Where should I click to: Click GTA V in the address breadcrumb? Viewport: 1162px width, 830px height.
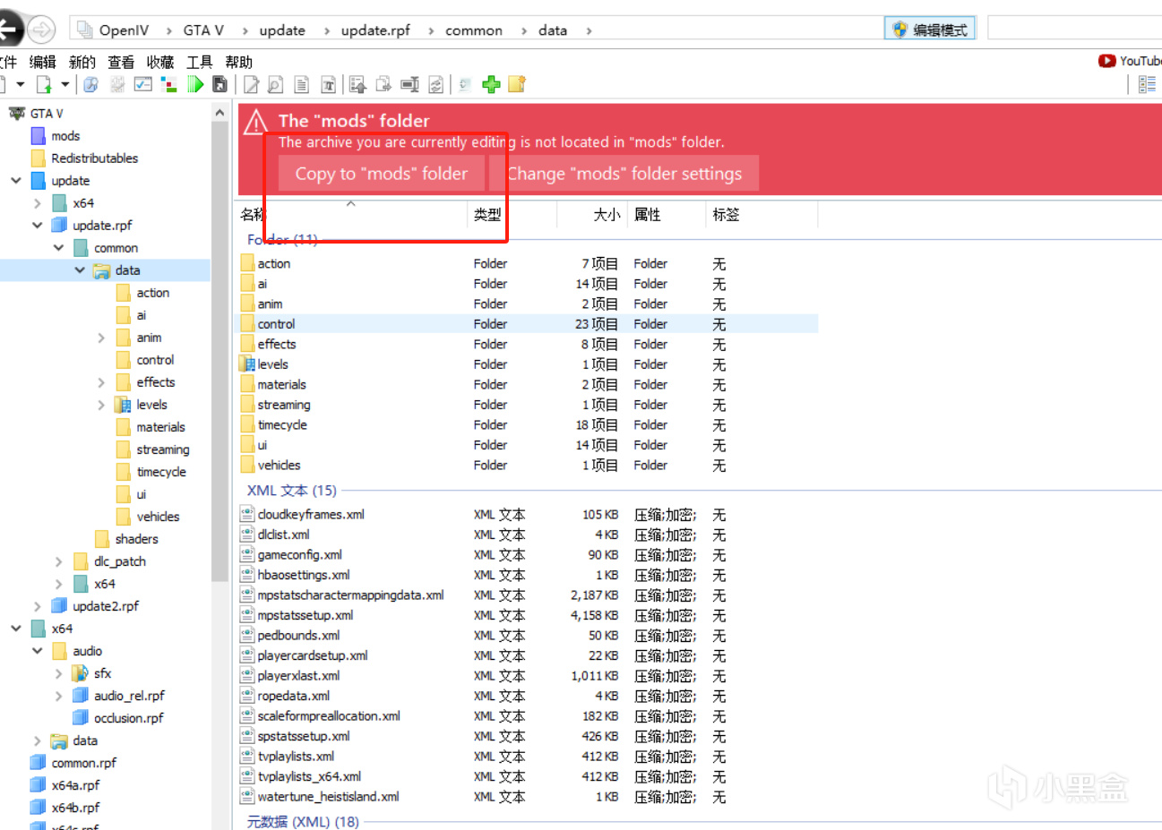point(203,30)
